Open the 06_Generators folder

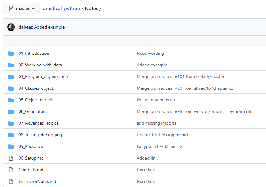pos(32,112)
